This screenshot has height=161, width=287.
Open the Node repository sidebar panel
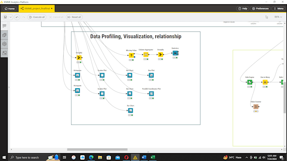tap(4, 35)
